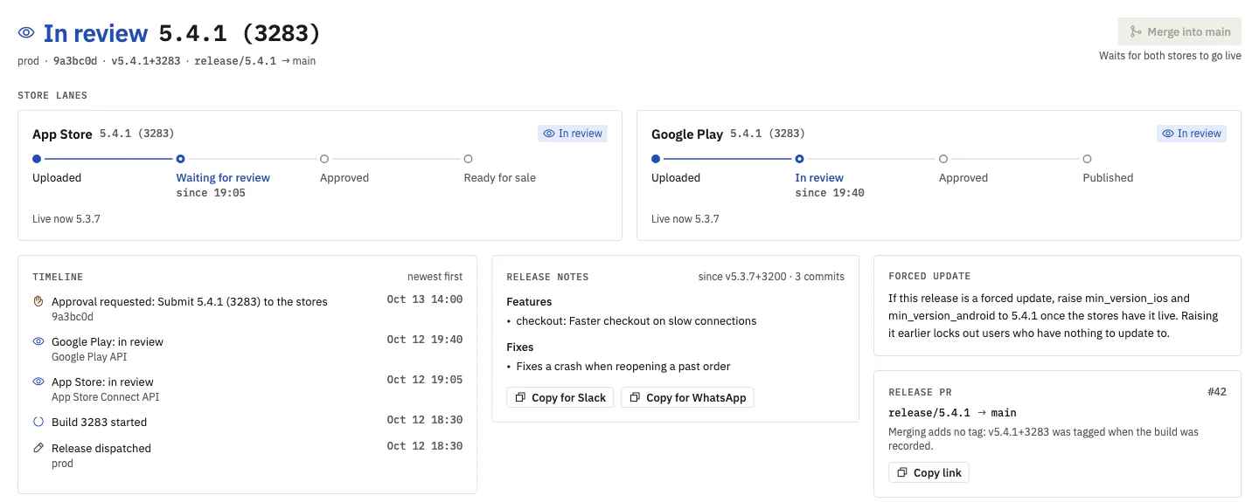Click the branch icon in Merge into main
The width and height of the screenshot is (1259, 502).
tap(1136, 31)
